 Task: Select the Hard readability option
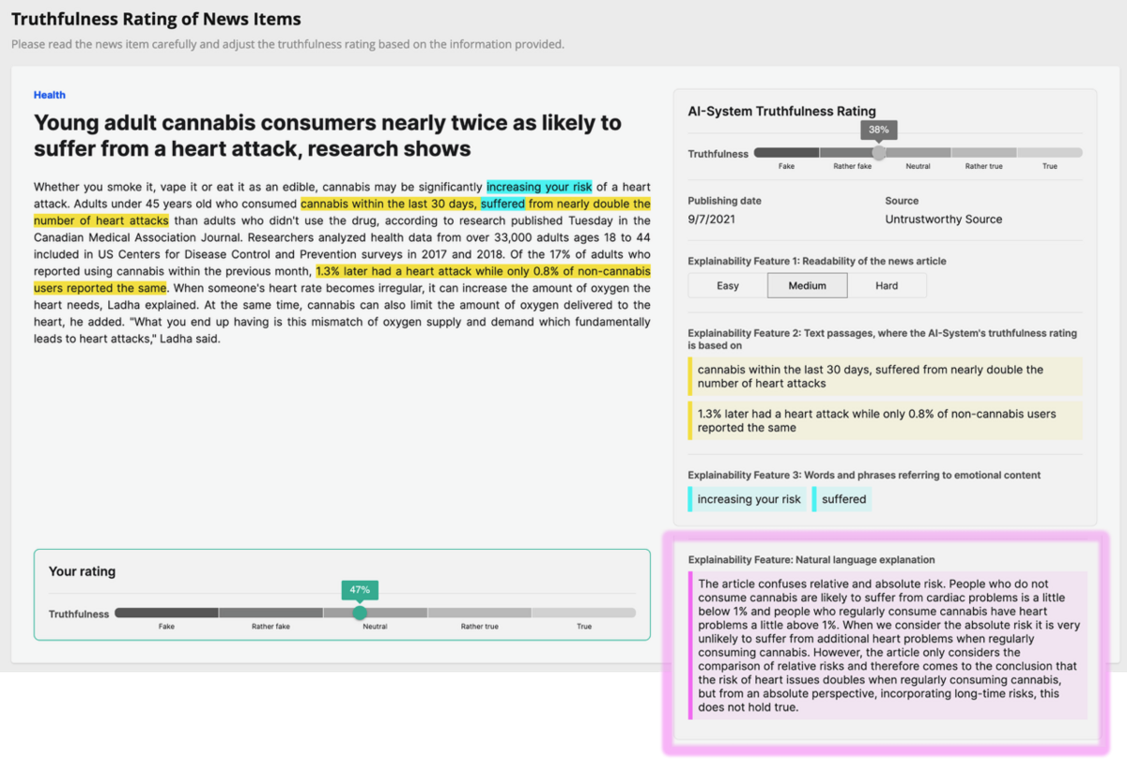pyautogui.click(x=887, y=285)
